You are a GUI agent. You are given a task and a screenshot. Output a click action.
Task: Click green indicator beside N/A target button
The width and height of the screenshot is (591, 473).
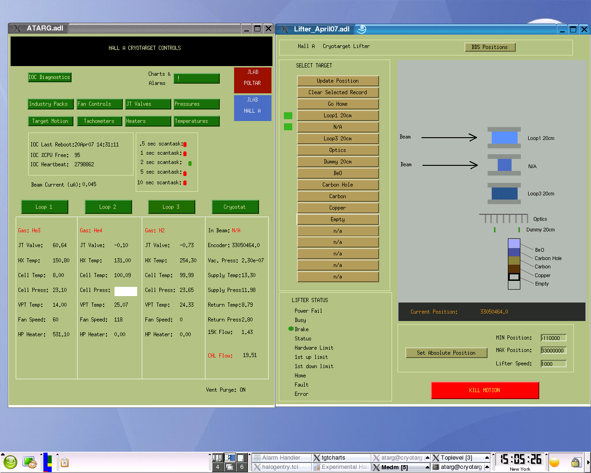click(x=288, y=127)
